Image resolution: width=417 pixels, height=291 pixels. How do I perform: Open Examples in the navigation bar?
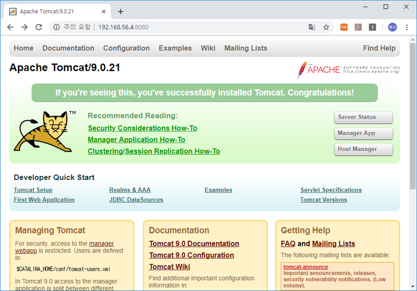pyautogui.click(x=175, y=48)
